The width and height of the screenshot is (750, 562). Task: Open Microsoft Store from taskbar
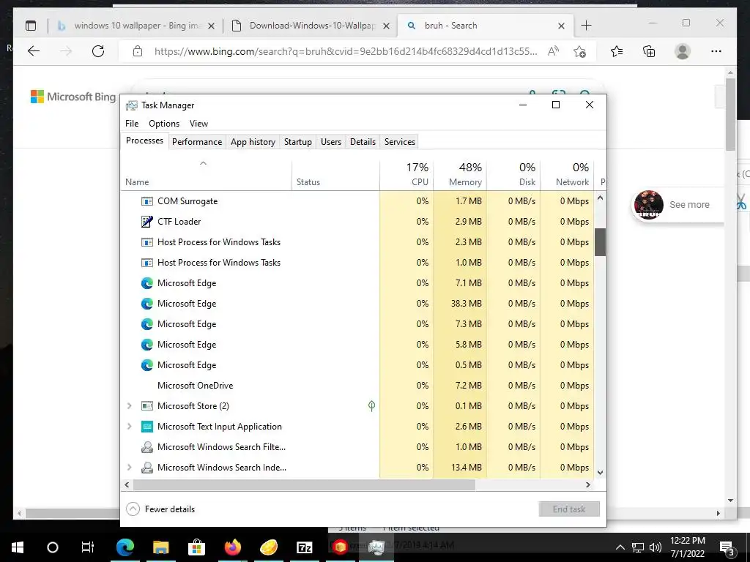click(x=196, y=547)
